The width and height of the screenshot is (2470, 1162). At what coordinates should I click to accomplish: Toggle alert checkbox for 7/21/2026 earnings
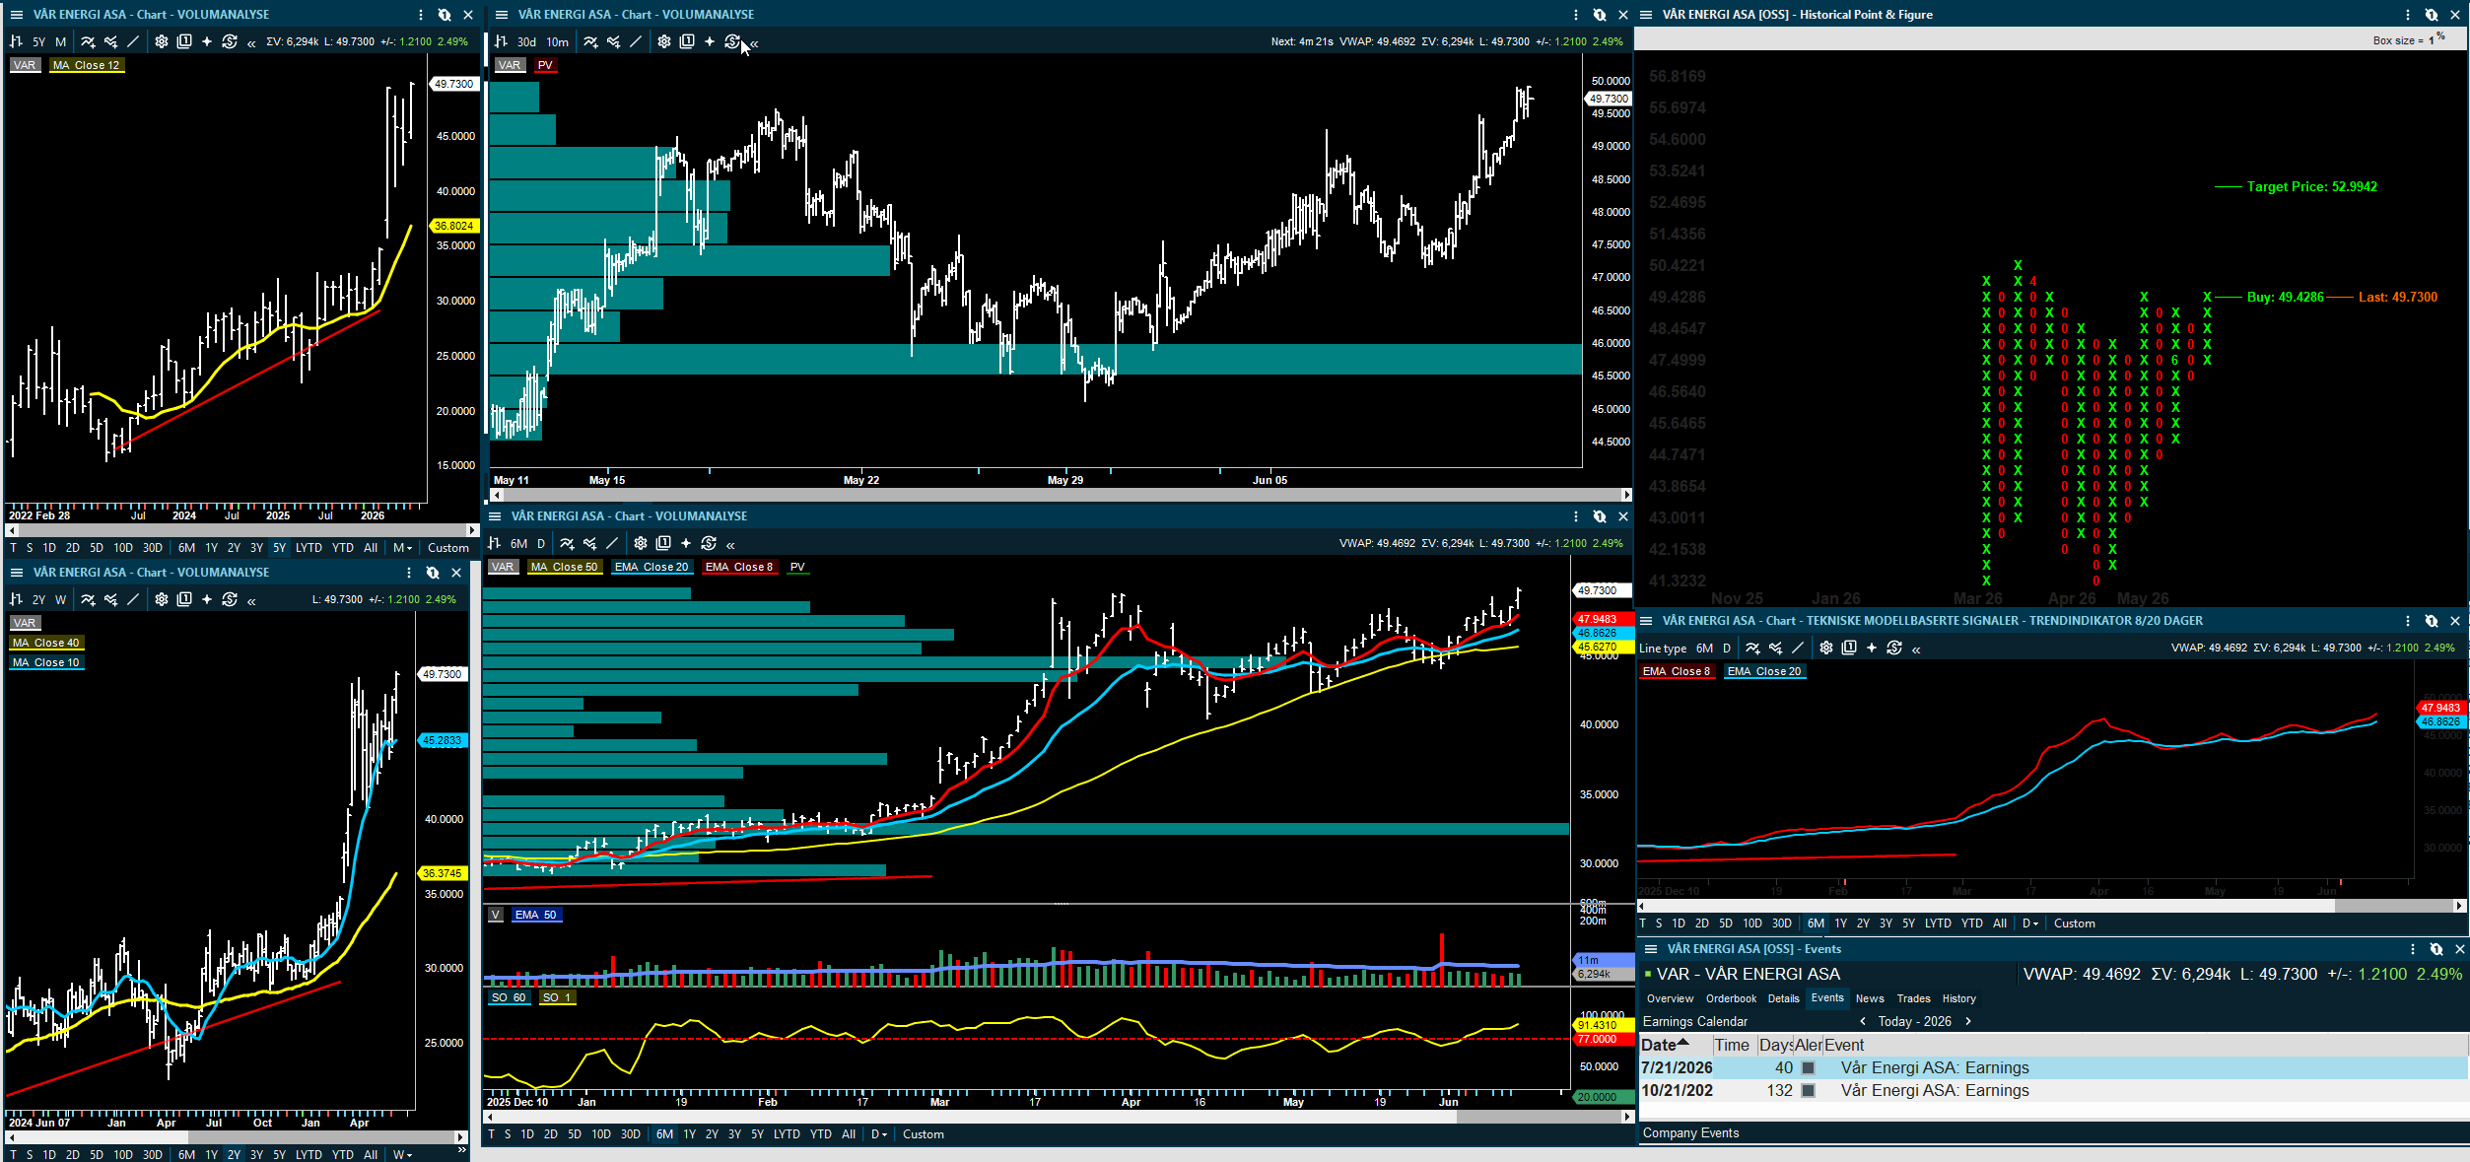1809,1067
